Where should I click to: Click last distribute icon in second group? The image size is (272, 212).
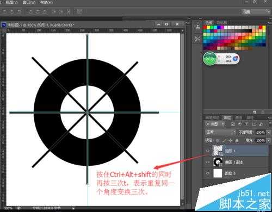[44, 11]
